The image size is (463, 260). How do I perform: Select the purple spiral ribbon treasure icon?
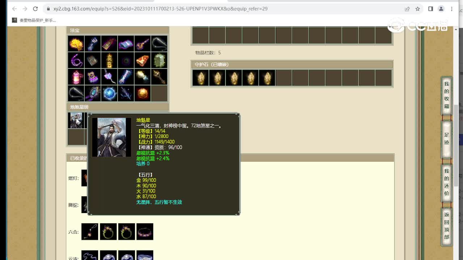[76, 60]
